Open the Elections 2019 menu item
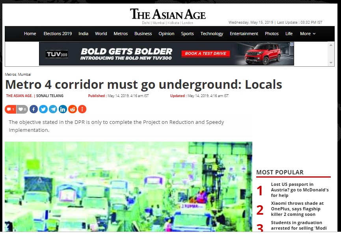The width and height of the screenshot is (341, 234). [x=58, y=34]
